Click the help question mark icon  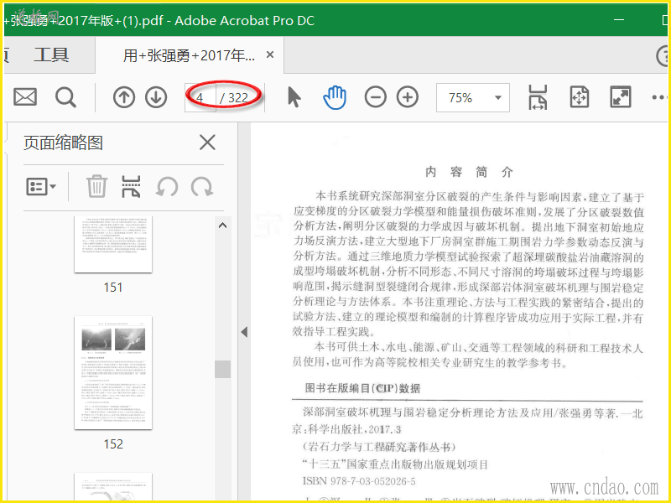(663, 55)
